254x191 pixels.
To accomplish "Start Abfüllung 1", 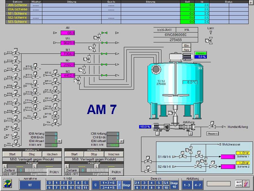I will 12,154.
